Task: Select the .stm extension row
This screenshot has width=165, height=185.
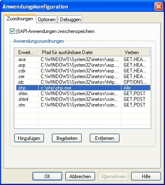Action: click(82, 105)
